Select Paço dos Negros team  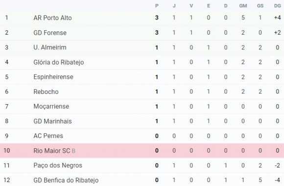pos(58,165)
